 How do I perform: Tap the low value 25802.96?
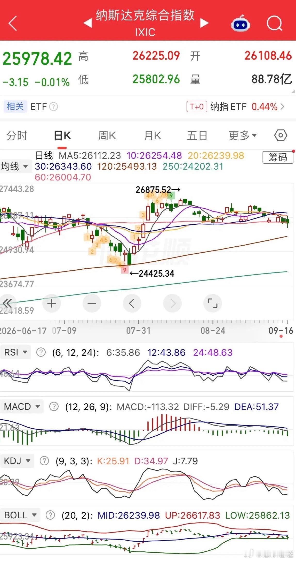tap(156, 79)
